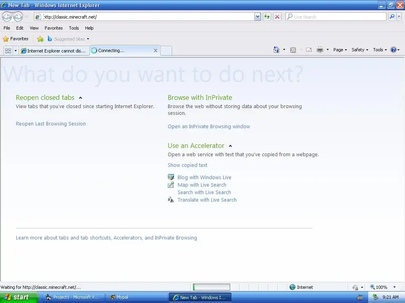Screen dimensions: 405x303
Task: Click the Waiting for http://classic.minecraft.net status text
Action: point(41,287)
